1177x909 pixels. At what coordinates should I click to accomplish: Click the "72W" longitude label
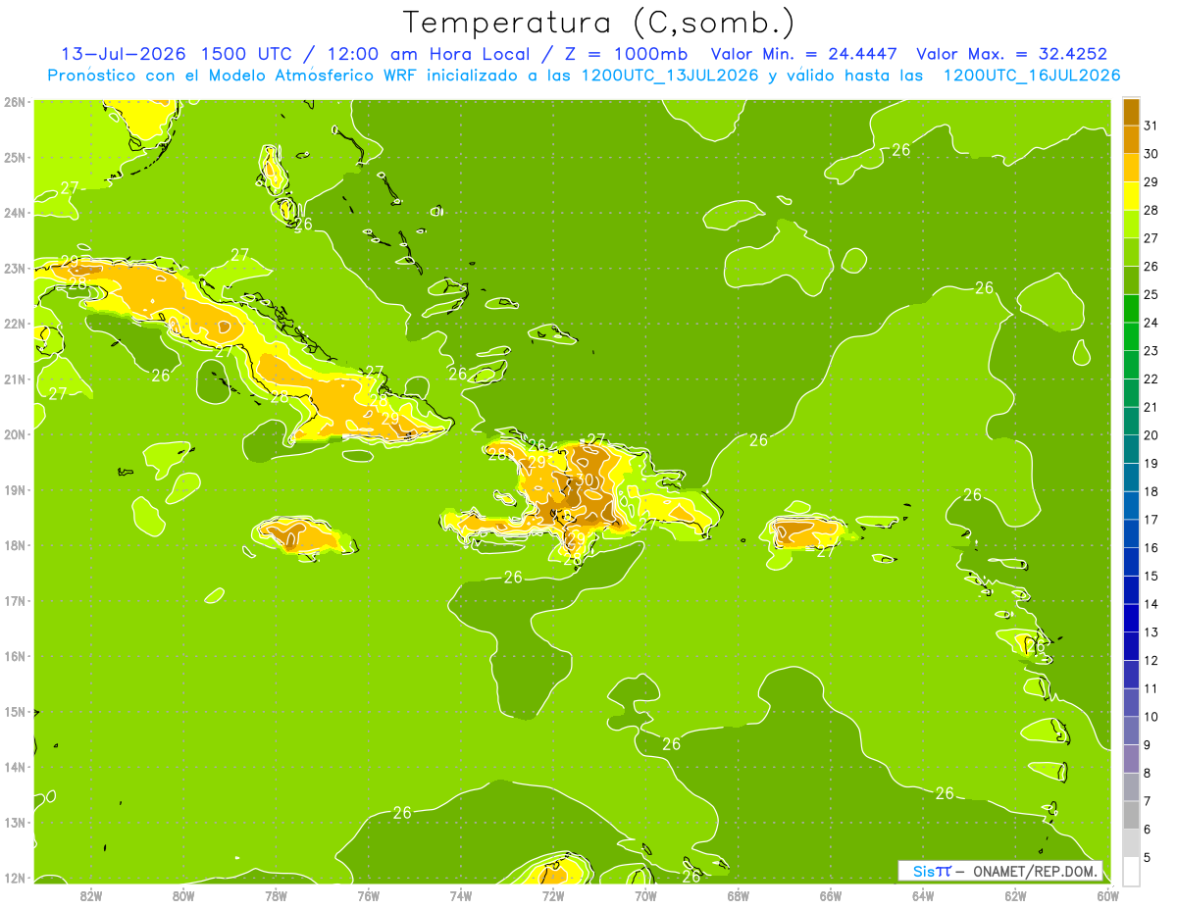tap(553, 895)
